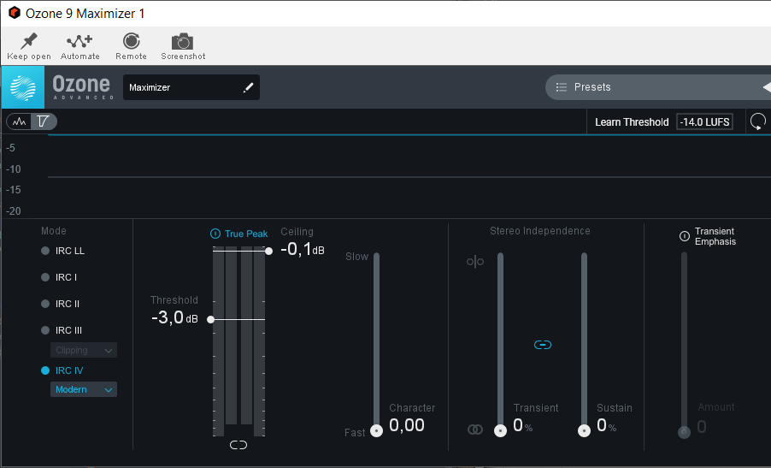Click the -10 dB scale label
Screen dimensions: 771x468
(x=14, y=169)
